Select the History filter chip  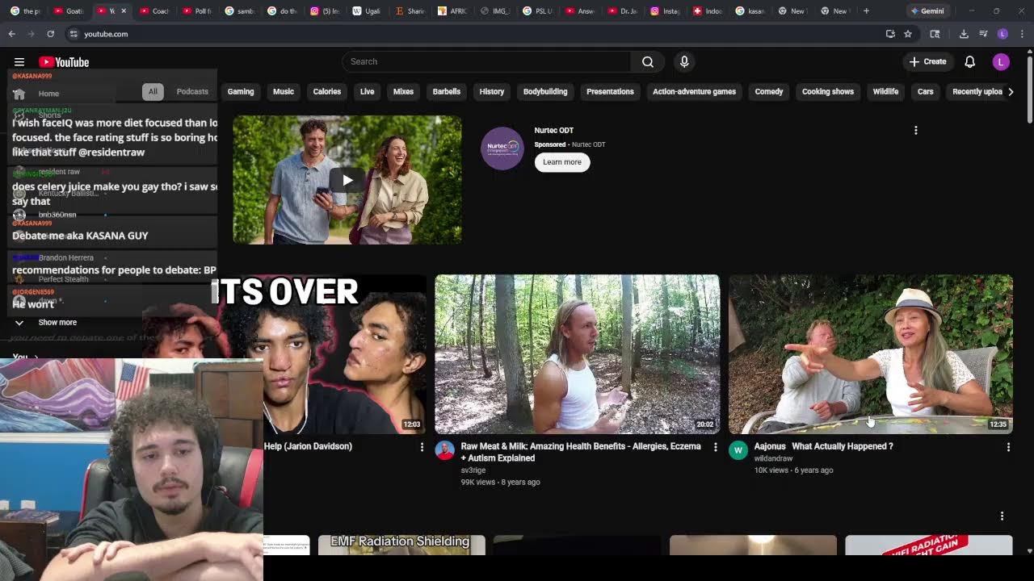tap(491, 92)
